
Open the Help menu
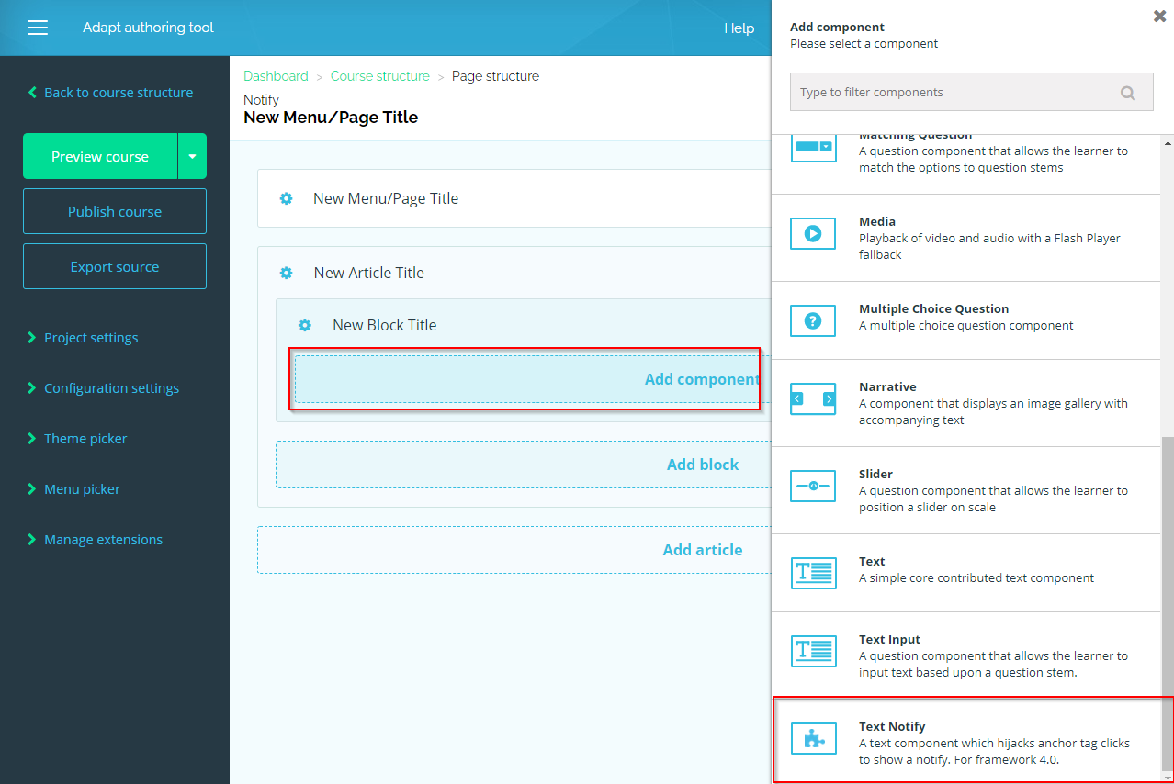tap(739, 28)
